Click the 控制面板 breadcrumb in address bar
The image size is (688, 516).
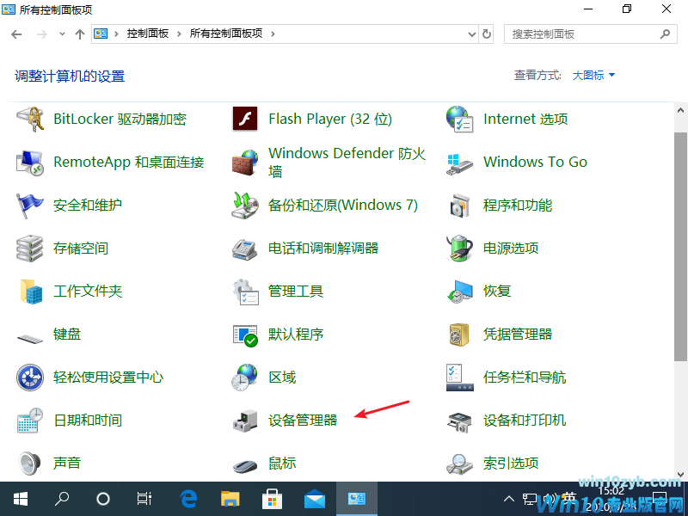(148, 34)
